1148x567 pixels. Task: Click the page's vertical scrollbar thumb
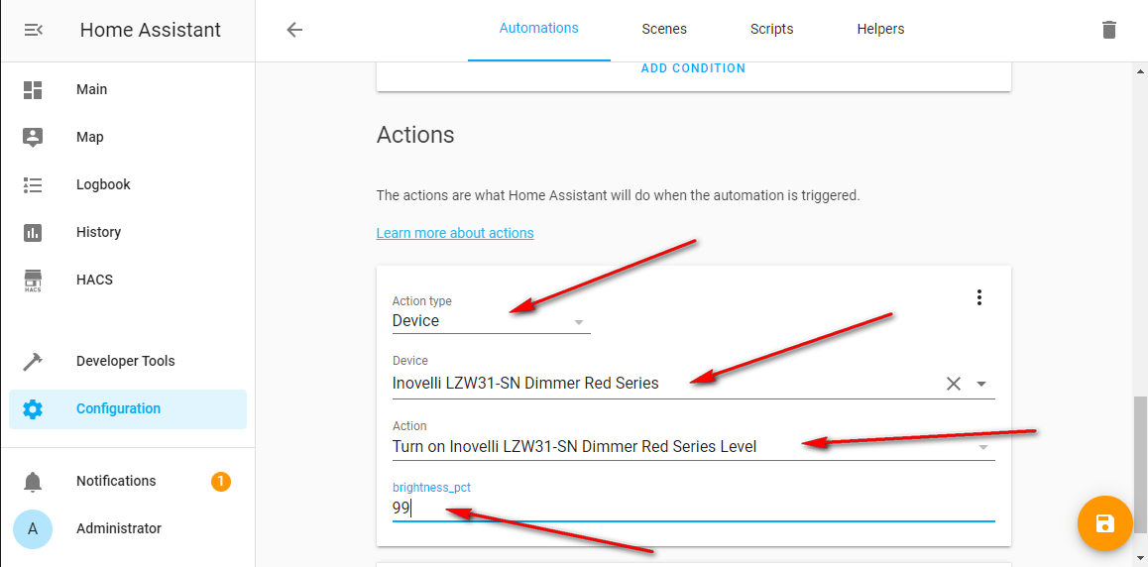pos(1140,465)
